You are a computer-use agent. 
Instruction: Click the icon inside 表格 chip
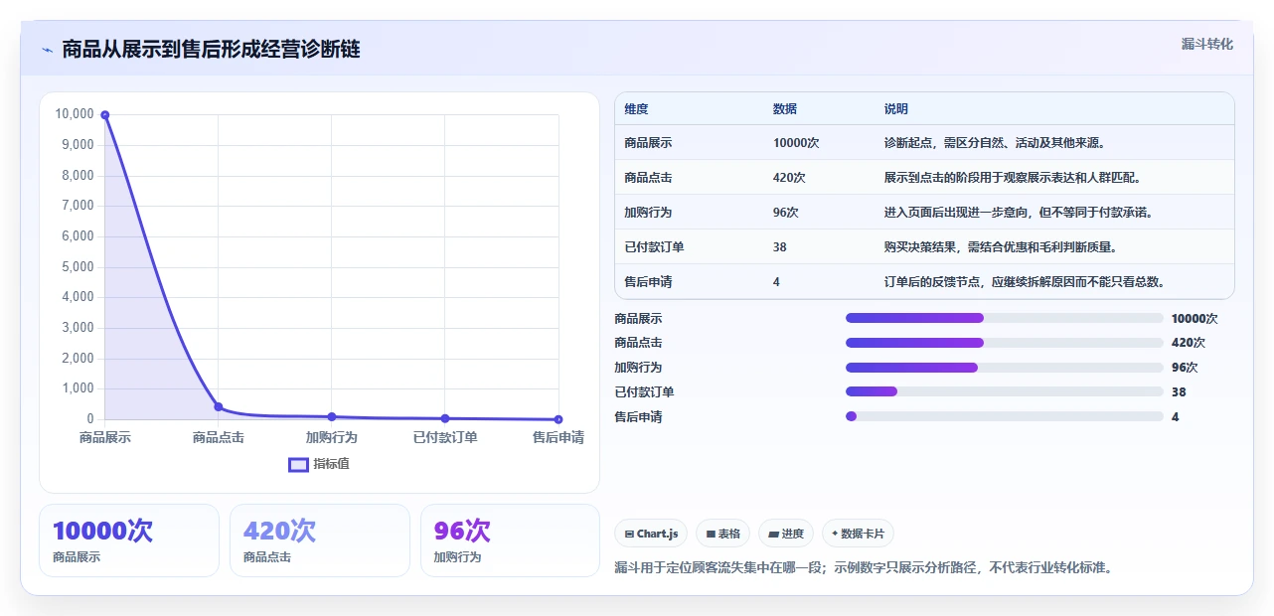(711, 535)
